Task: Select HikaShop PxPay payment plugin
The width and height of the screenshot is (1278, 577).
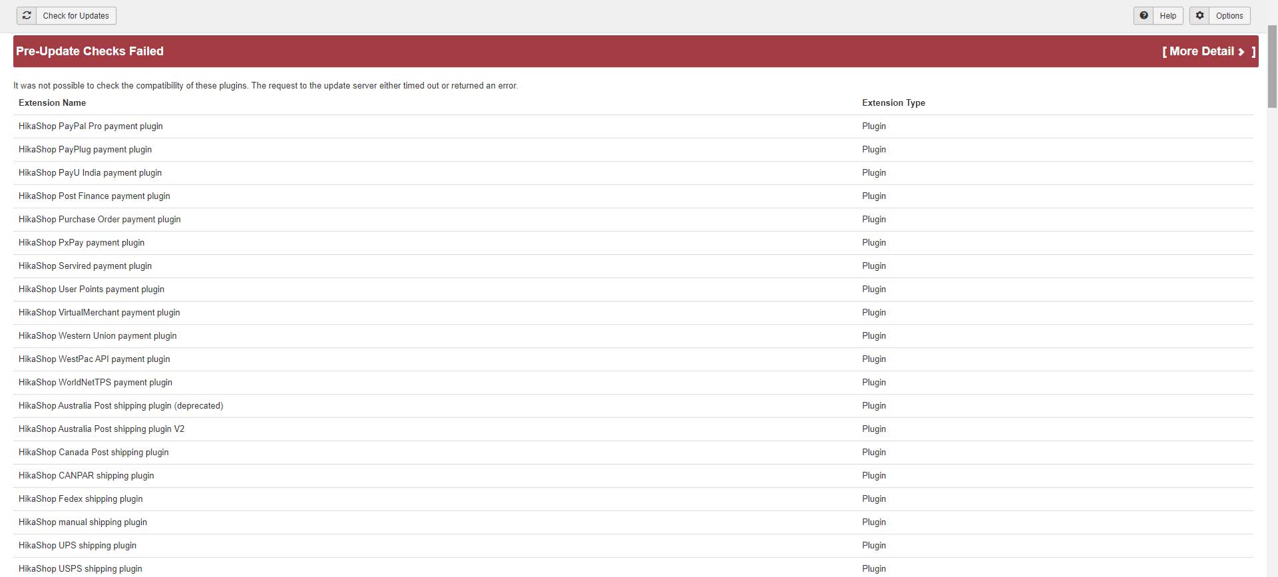Action: 81,243
